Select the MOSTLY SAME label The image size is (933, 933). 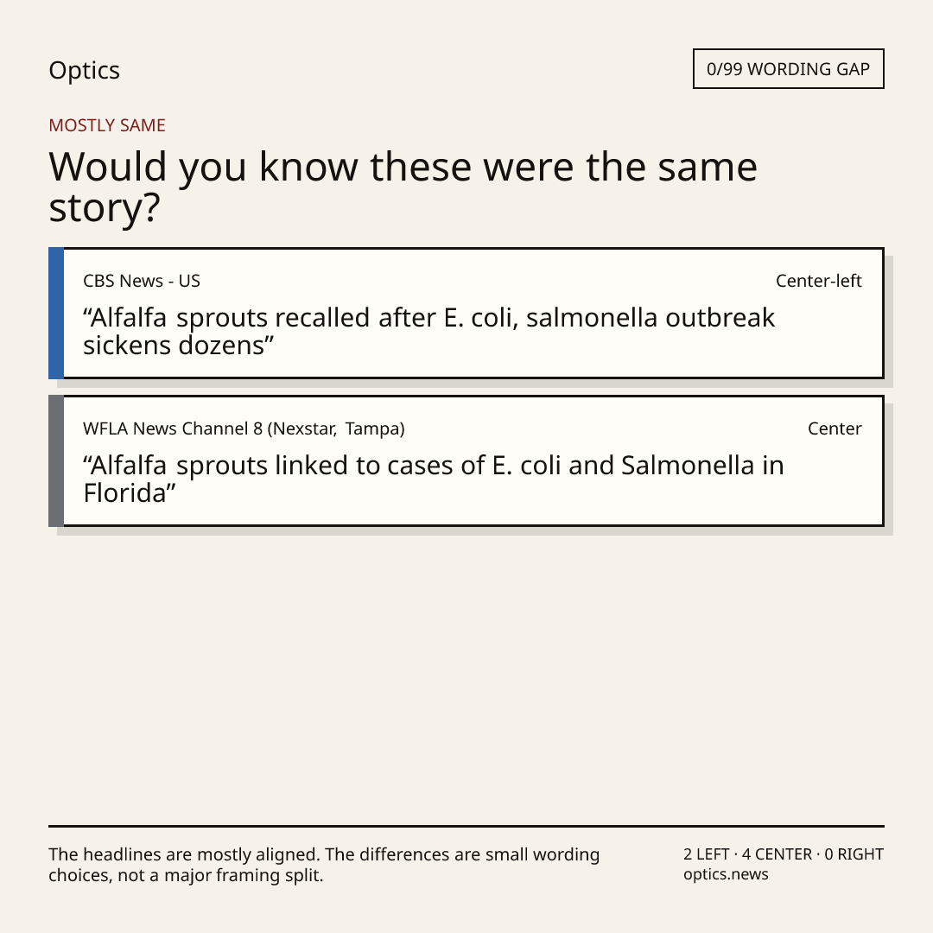[x=107, y=125]
